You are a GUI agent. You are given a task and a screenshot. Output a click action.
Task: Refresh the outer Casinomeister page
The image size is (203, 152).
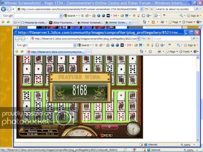(147, 9)
